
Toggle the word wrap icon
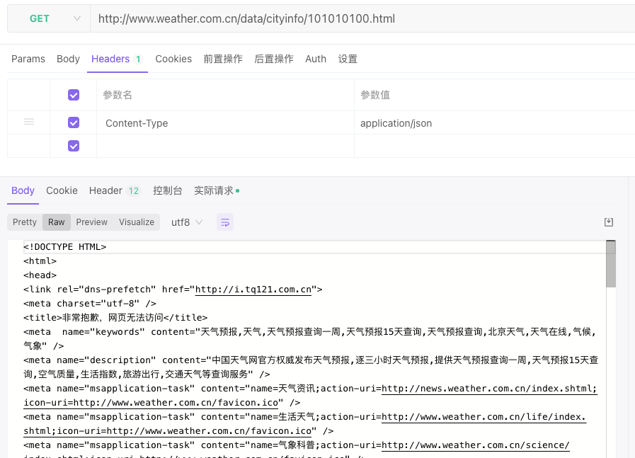tap(225, 222)
